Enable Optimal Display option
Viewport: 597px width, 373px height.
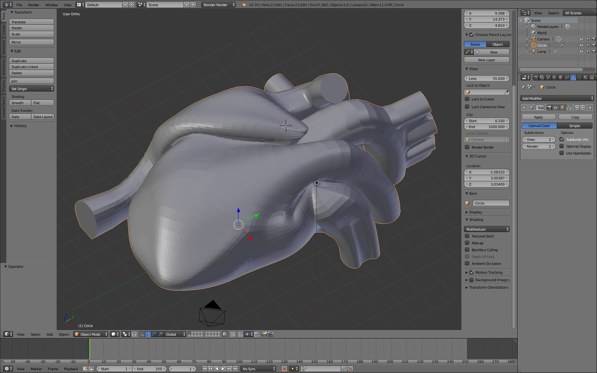pyautogui.click(x=562, y=146)
